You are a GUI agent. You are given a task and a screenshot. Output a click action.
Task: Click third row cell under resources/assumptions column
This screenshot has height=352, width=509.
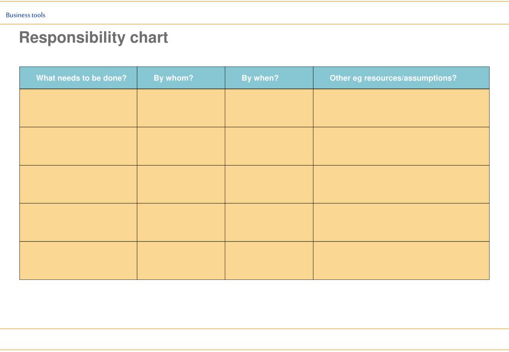coord(401,184)
